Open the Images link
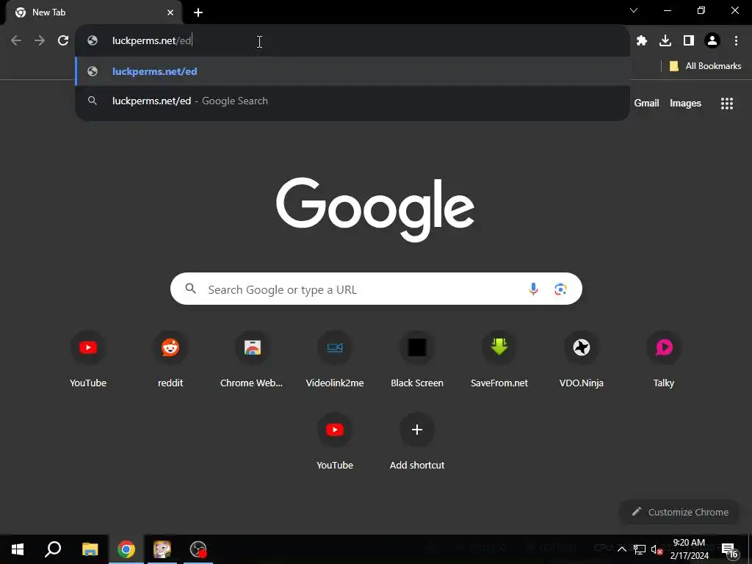The width and height of the screenshot is (752, 564). pos(685,103)
